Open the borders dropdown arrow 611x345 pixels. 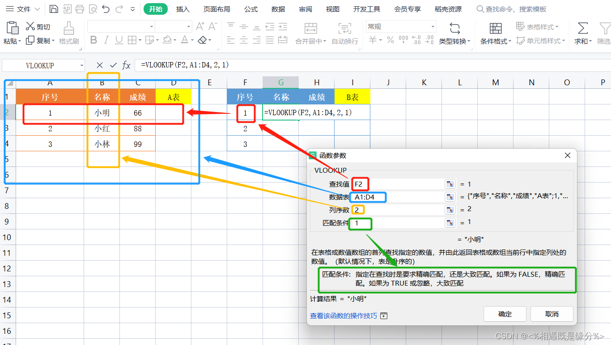(141, 41)
